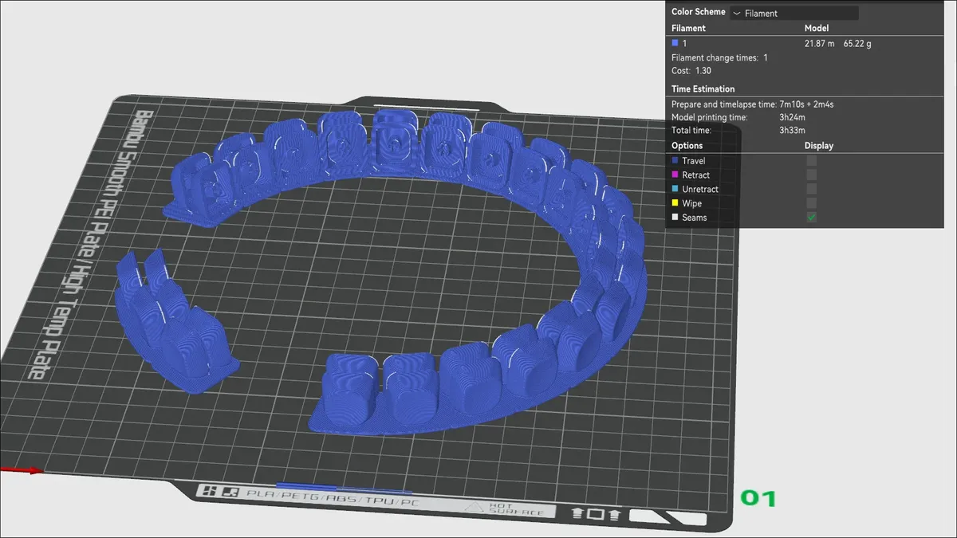
Task: Check the Wipe display checkbox
Action: click(x=811, y=204)
